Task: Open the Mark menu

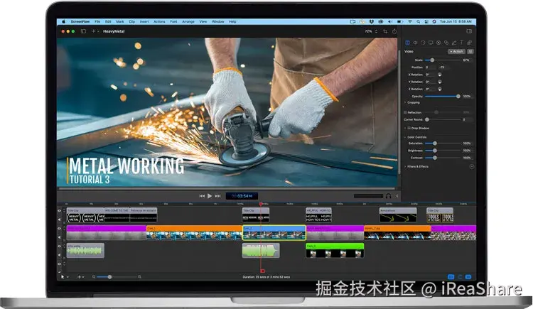Action: (x=120, y=21)
